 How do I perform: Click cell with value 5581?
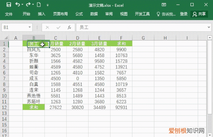pyautogui.click(x=56, y=96)
